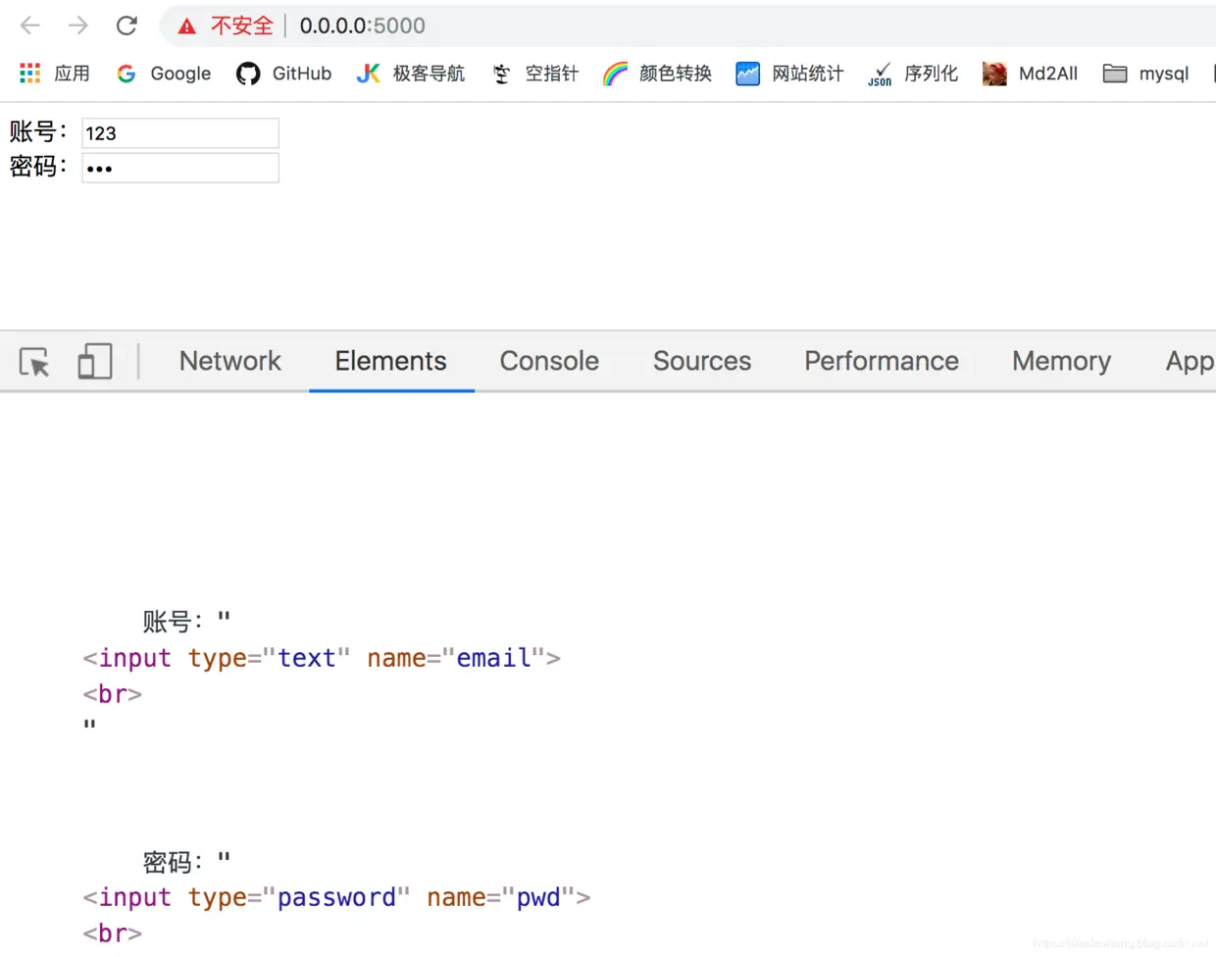
Task: Select the input name="email" element line
Action: tap(322, 658)
